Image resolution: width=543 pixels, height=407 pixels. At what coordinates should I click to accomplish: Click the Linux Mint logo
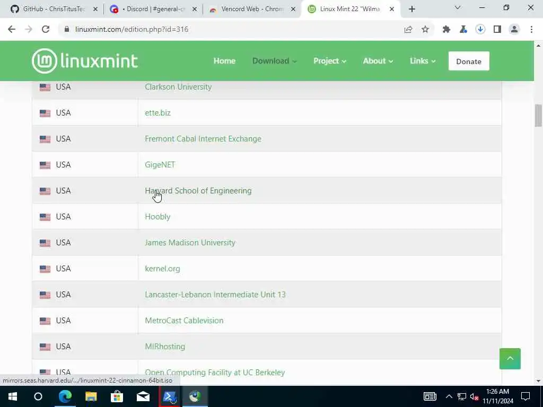[x=85, y=61]
